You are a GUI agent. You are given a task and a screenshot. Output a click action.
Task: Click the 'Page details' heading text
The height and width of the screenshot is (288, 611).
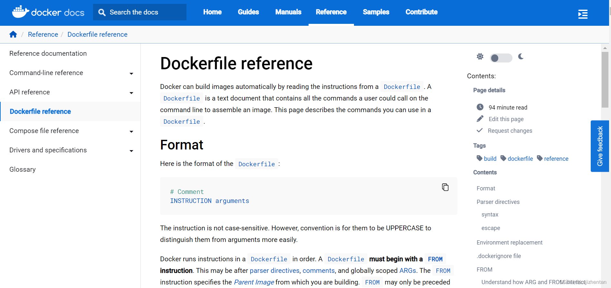[x=489, y=90]
